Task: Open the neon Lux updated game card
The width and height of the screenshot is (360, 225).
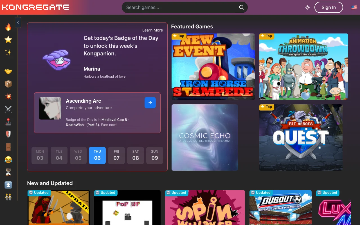Action: (334, 208)
